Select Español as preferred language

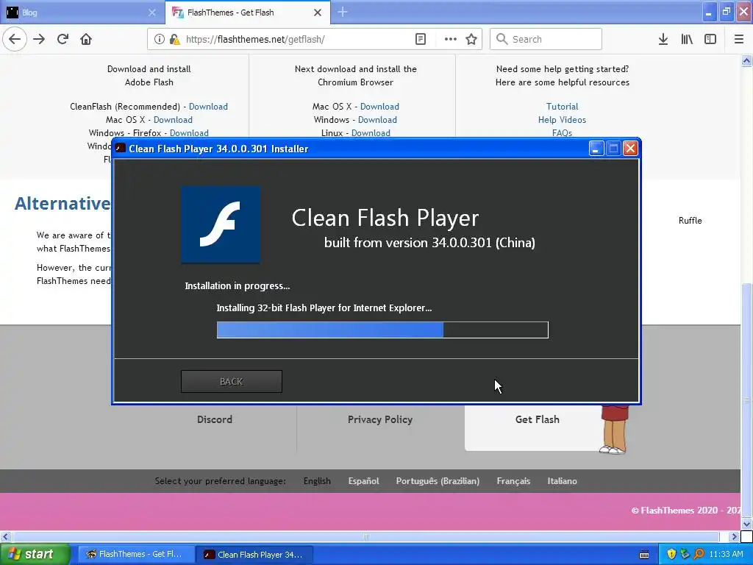click(x=363, y=481)
